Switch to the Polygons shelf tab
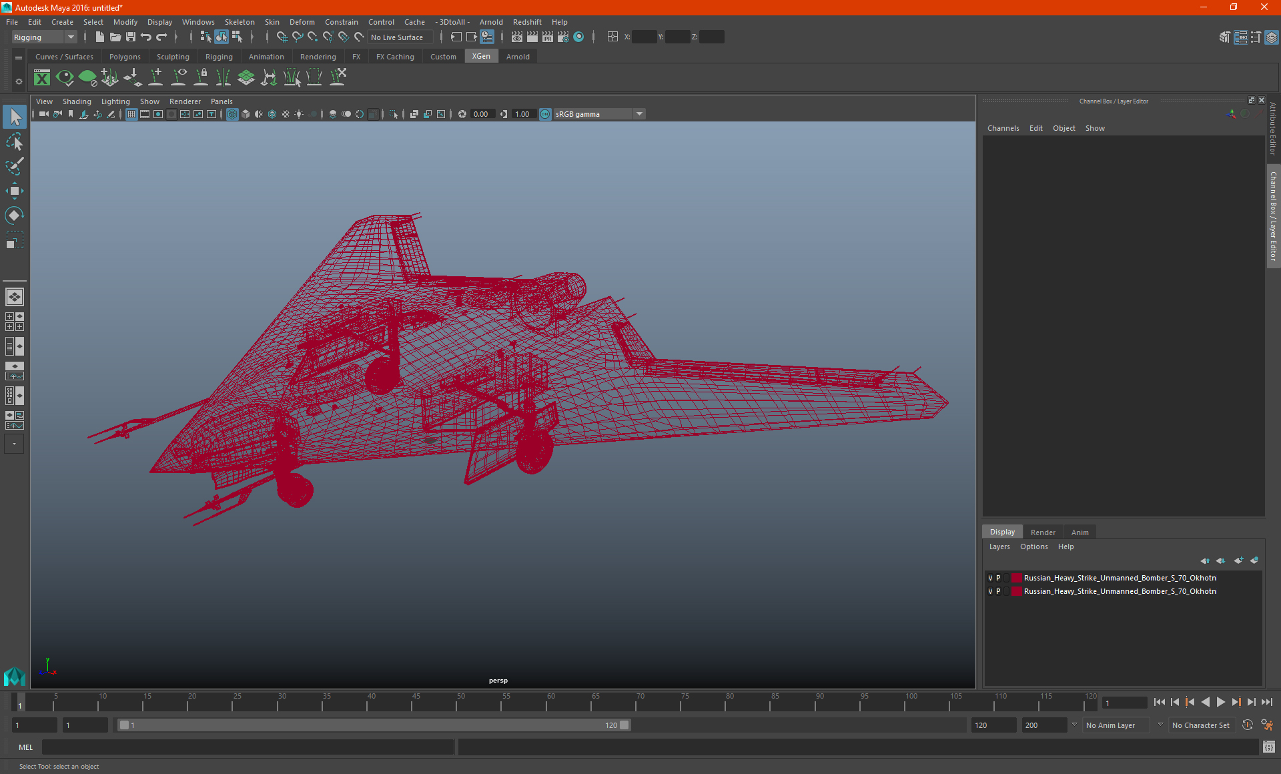Viewport: 1281px width, 774px height. click(x=125, y=57)
